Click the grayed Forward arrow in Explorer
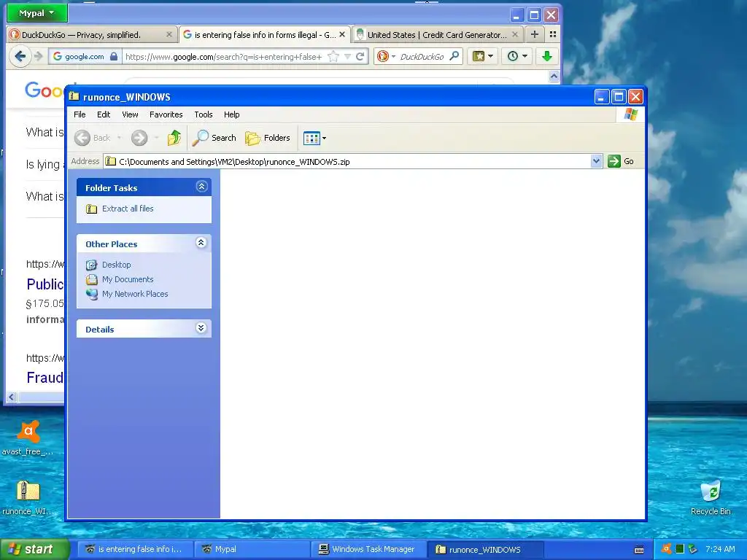 coord(139,138)
